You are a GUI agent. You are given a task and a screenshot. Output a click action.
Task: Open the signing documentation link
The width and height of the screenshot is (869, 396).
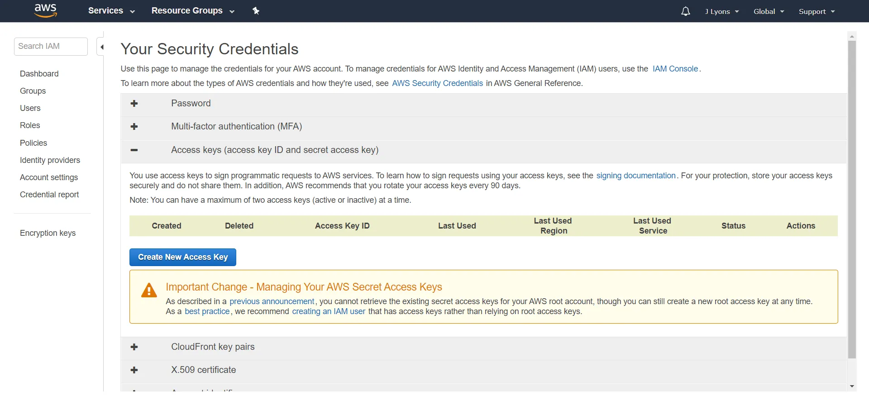point(636,176)
